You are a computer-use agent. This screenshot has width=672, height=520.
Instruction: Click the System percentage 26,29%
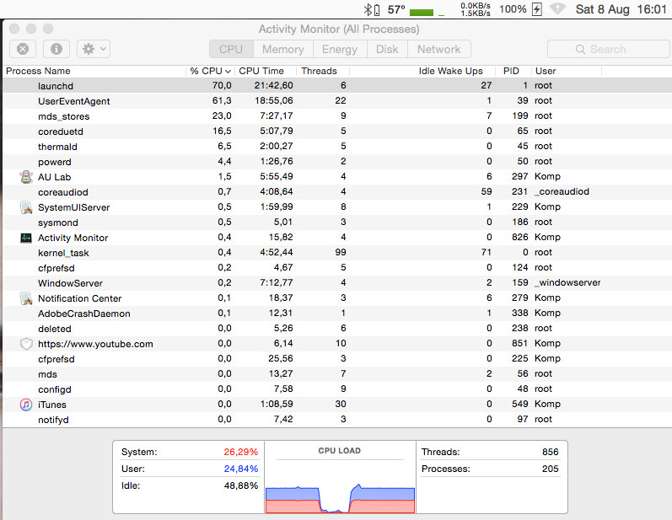(x=241, y=452)
